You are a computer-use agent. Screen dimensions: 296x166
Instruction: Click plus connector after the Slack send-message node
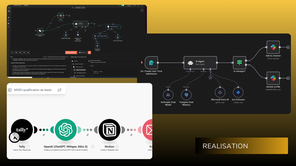(x=69, y=16)
